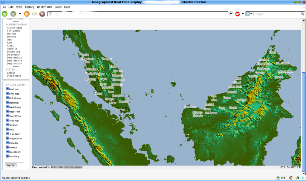Click the Firefox back navigation arrow
The image size is (306, 181).
click(4, 14)
